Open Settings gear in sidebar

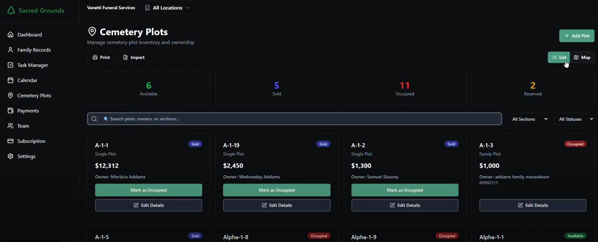[x=10, y=156]
